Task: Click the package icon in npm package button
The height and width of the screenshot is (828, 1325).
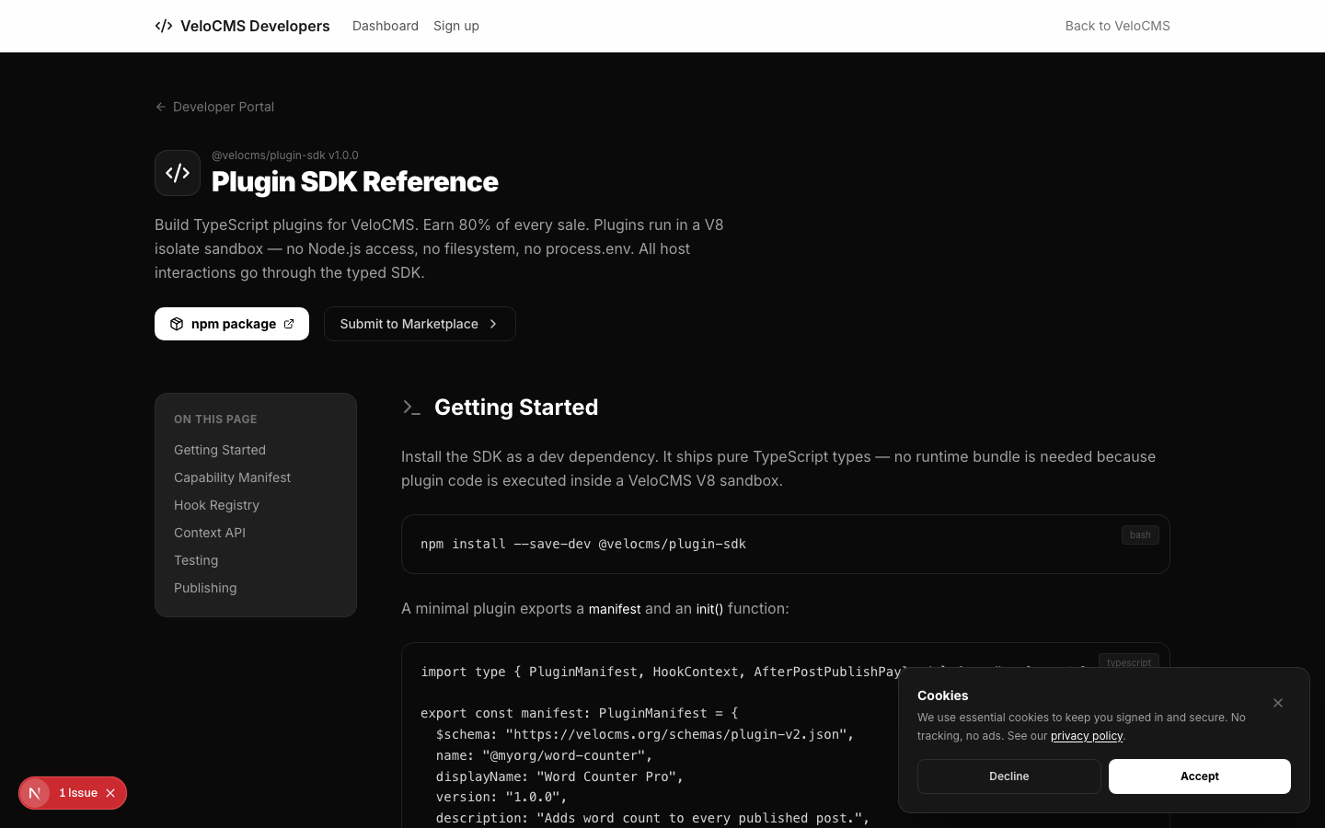Action: click(177, 324)
